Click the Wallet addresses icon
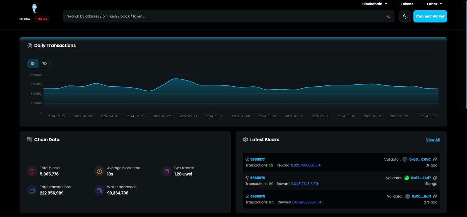Screen dimensions: 467x217 pyautogui.click(x=99, y=190)
